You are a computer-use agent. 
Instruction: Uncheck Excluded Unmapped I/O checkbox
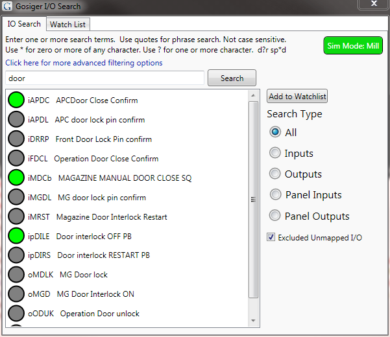[x=271, y=238]
